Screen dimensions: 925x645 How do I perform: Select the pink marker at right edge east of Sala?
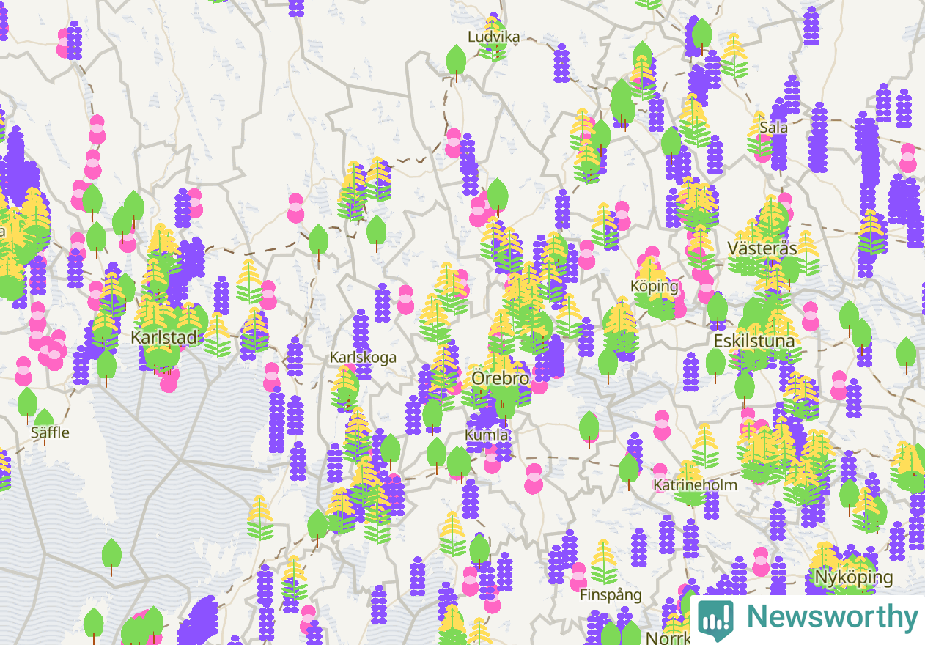908,158
